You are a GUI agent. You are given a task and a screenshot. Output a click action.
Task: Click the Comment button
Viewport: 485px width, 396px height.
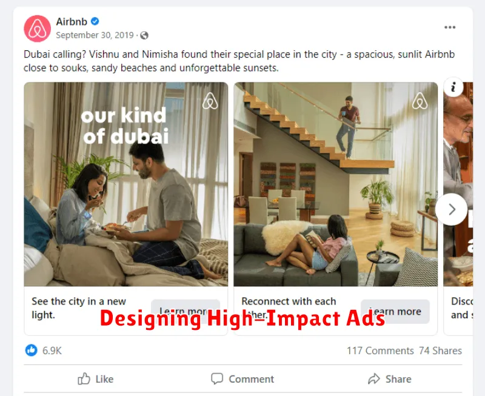(x=242, y=379)
